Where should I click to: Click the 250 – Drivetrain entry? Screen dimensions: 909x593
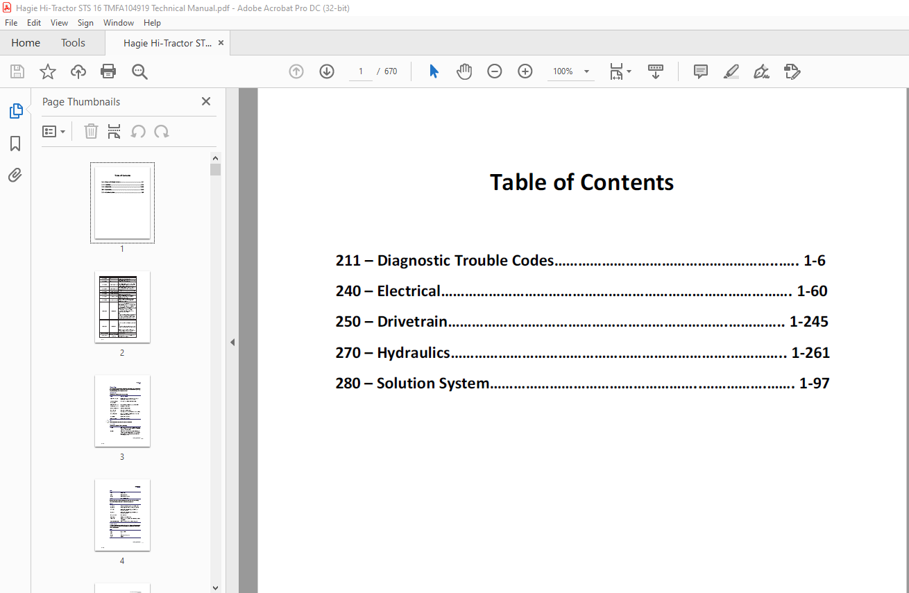[x=582, y=322]
